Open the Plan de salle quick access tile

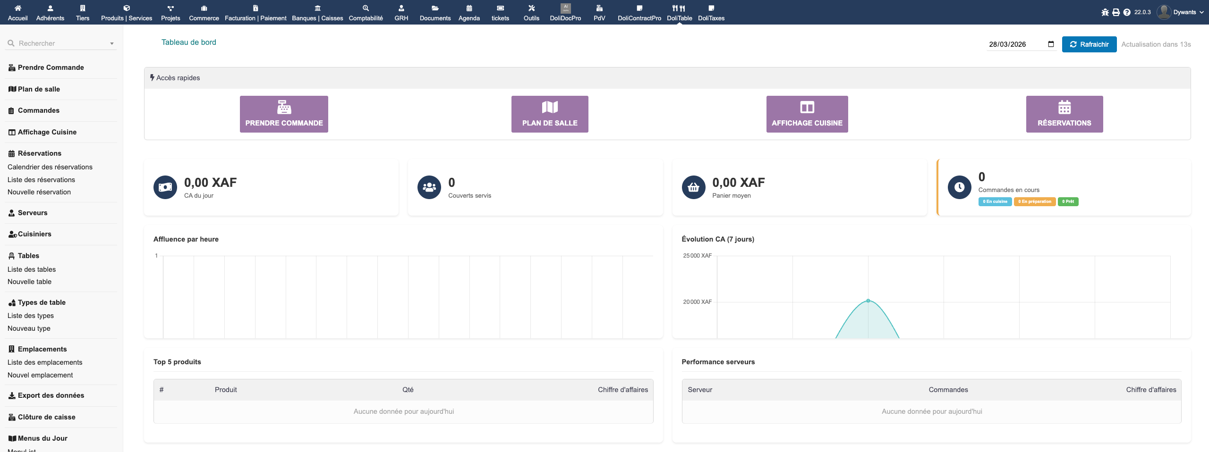pos(550,114)
